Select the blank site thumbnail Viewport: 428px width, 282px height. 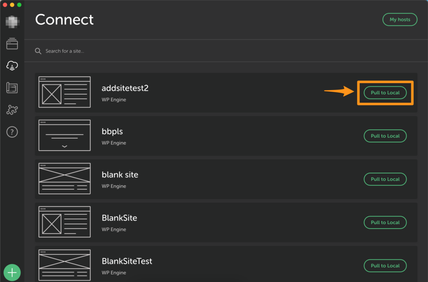64,179
